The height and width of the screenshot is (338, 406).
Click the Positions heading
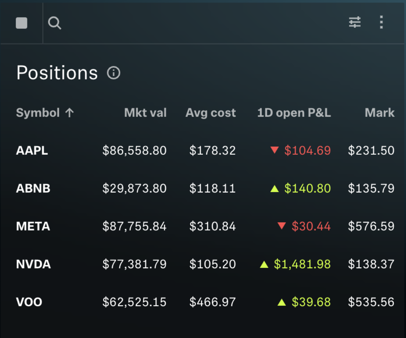[57, 73]
